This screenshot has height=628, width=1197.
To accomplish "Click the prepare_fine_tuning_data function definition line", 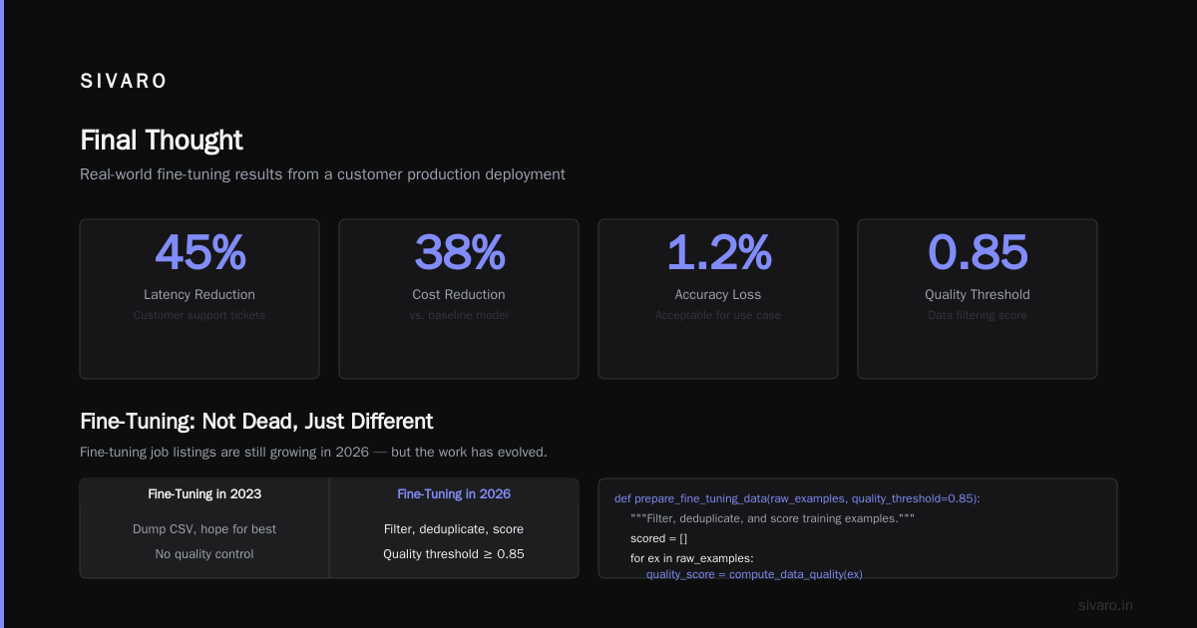I will click(797, 498).
